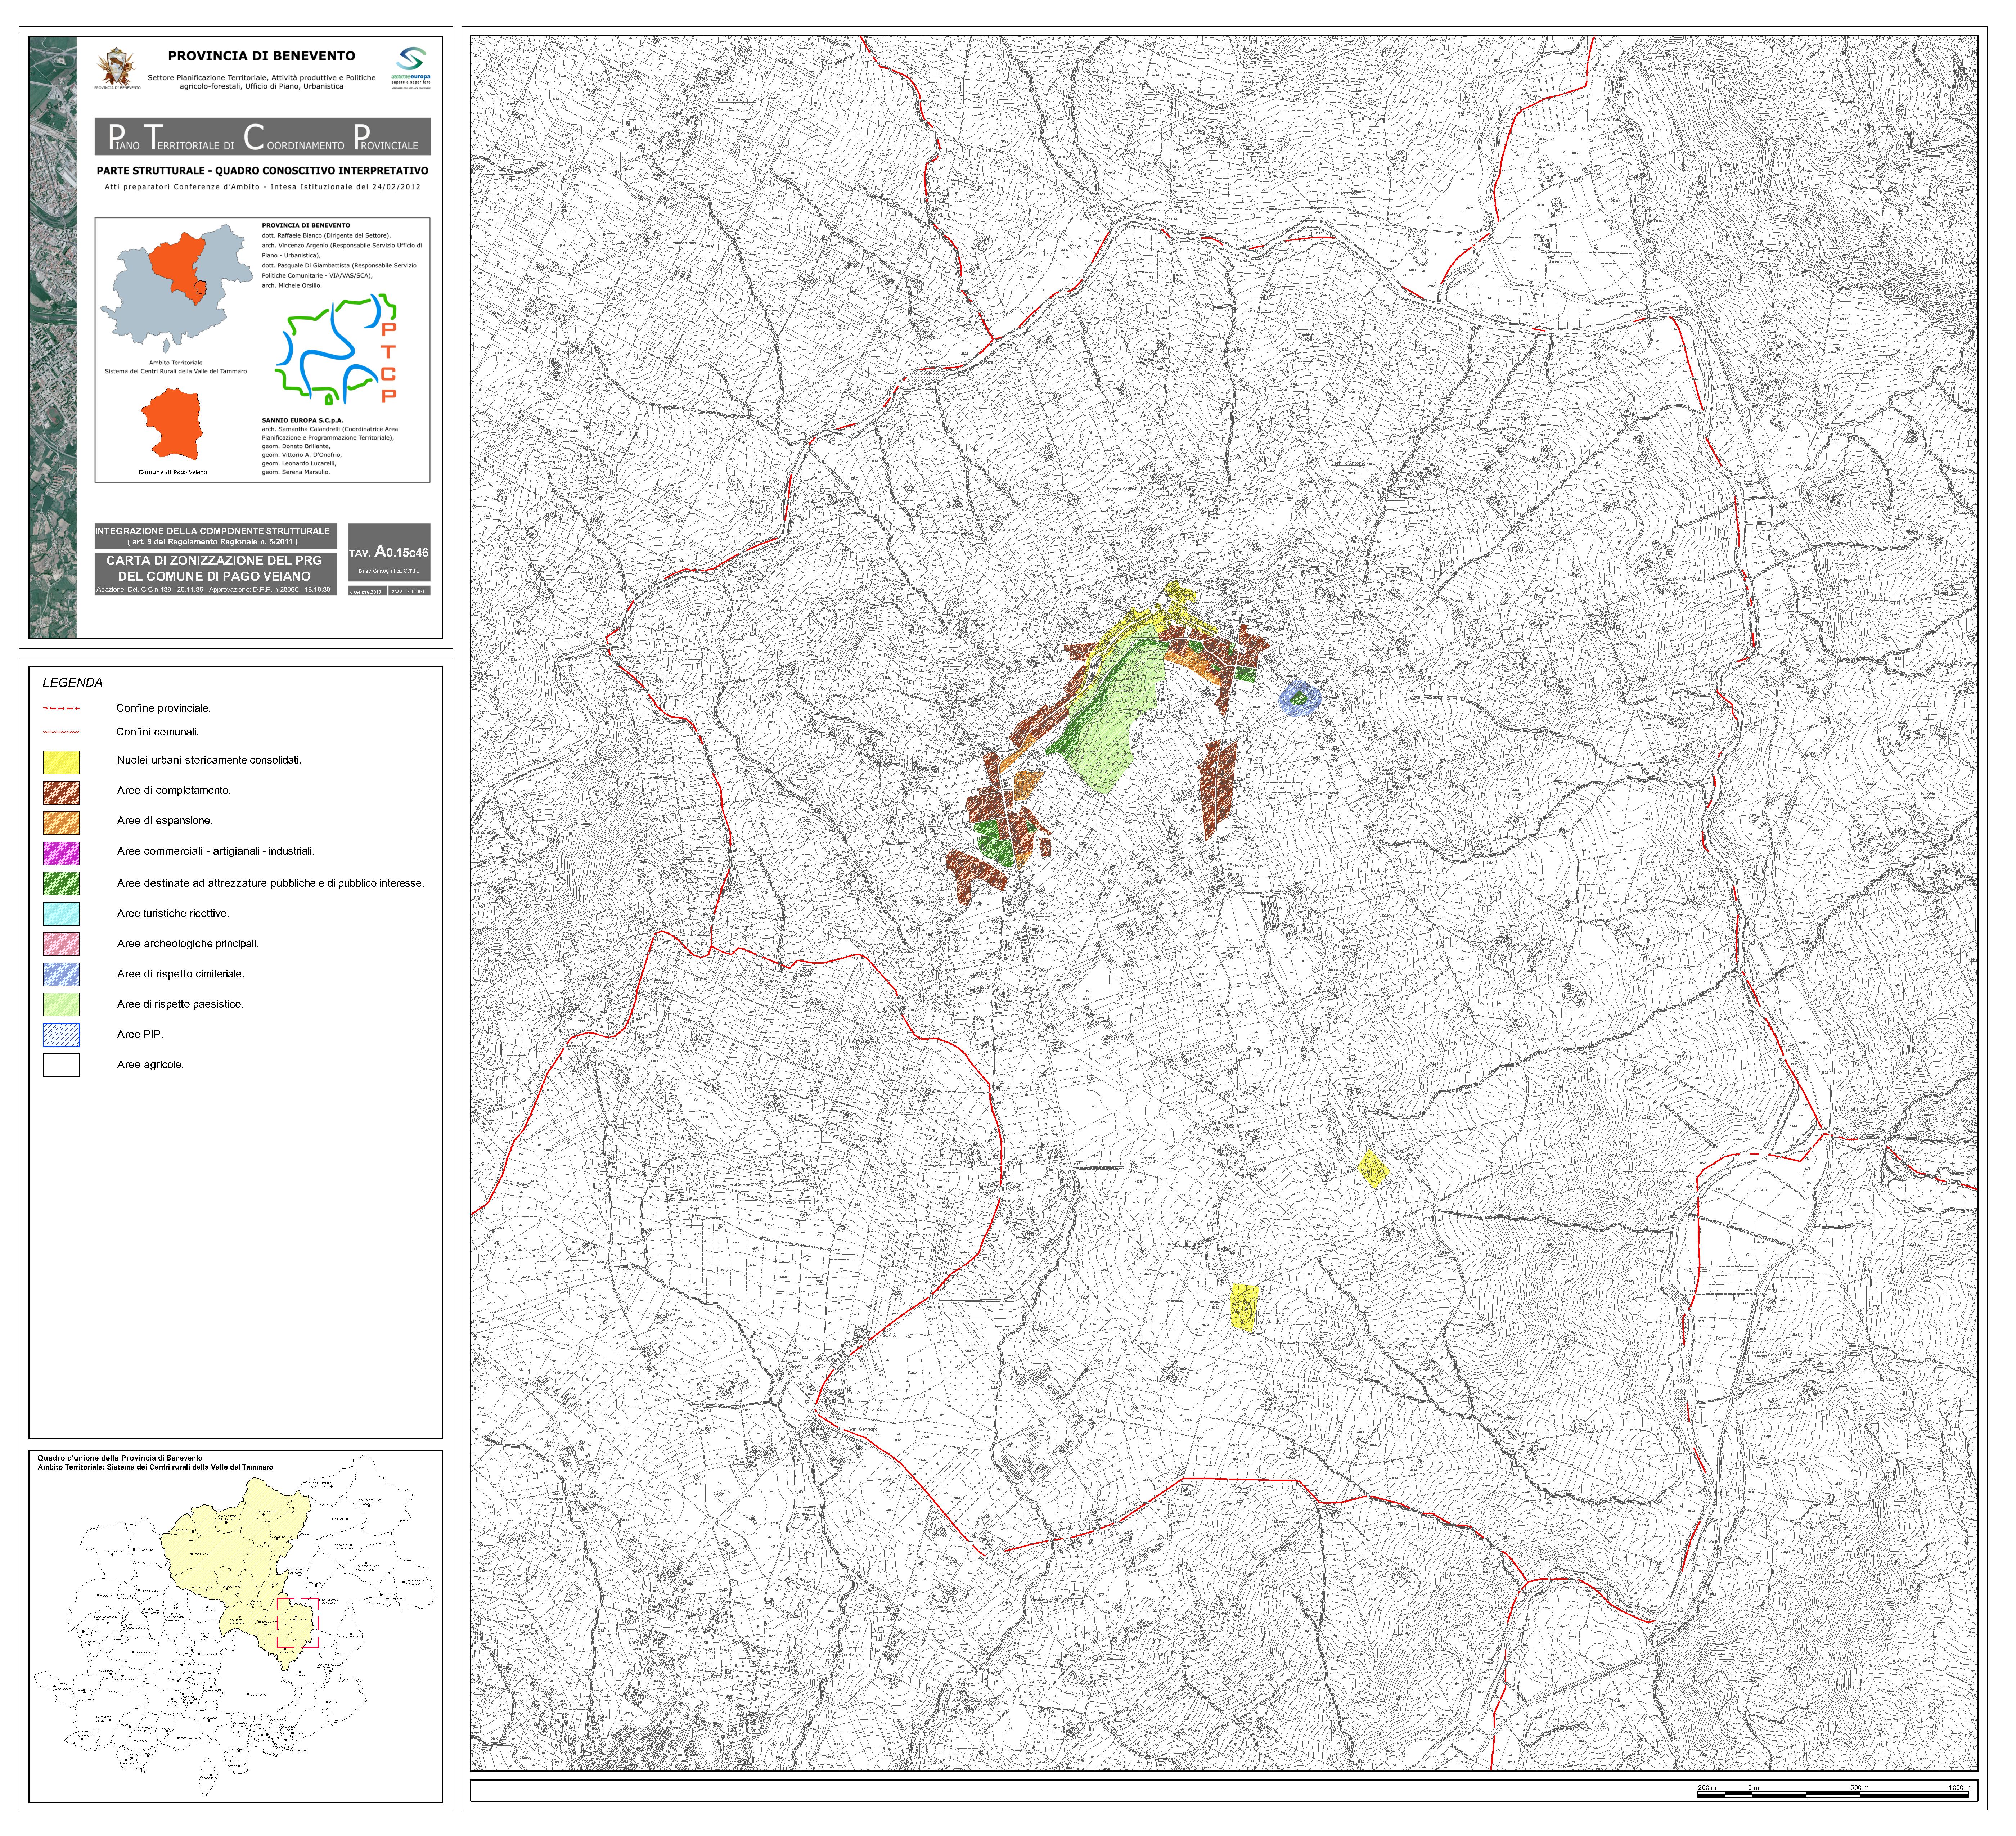Click the "Aree archeologiche principali." label
Image resolution: width=2016 pixels, height=1836 pixels.
(188, 944)
